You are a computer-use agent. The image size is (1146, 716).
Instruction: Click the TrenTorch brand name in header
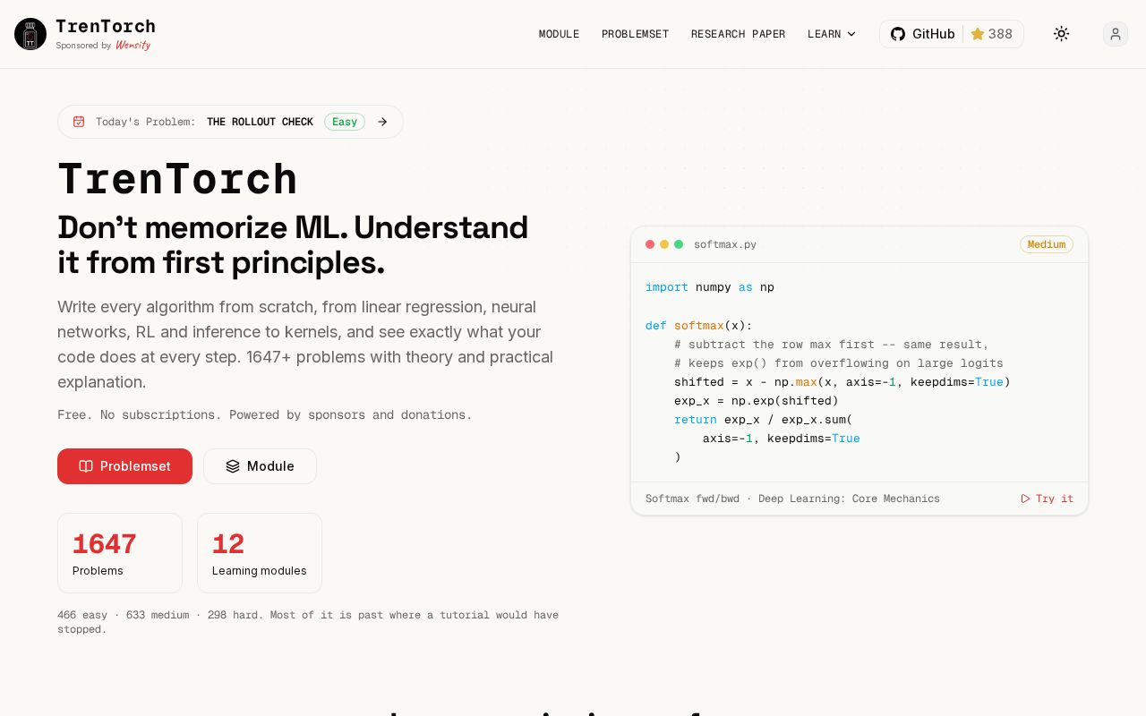pos(106,26)
